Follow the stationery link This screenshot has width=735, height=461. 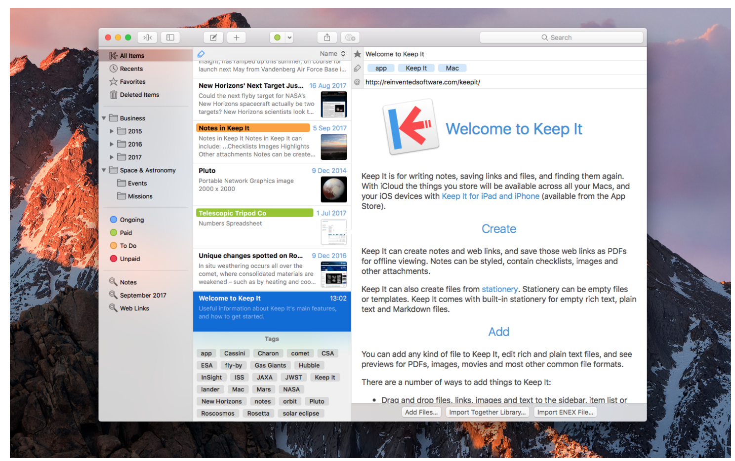[x=500, y=289]
